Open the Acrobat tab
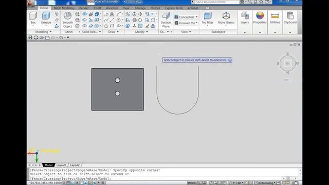This screenshot has height=185, width=329. [x=193, y=8]
